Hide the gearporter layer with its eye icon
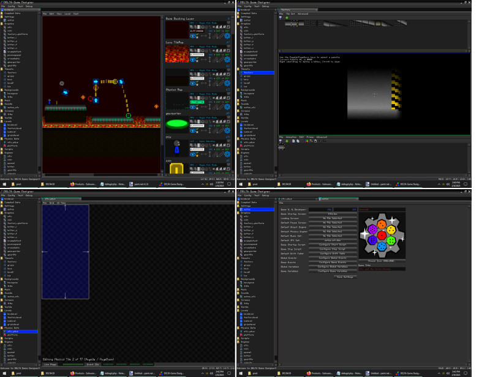490x377 pixels. pyautogui.click(x=192, y=130)
